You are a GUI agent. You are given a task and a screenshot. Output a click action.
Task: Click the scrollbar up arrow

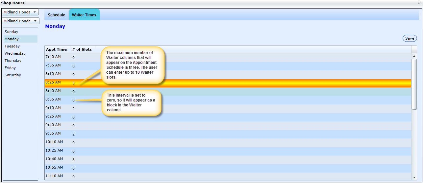pyautogui.click(x=414, y=56)
